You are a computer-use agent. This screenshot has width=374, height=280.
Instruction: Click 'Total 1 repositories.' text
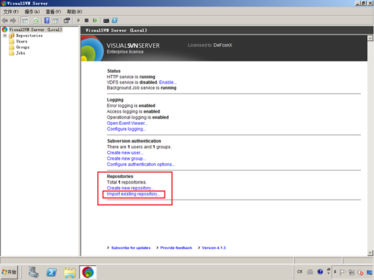click(x=127, y=182)
